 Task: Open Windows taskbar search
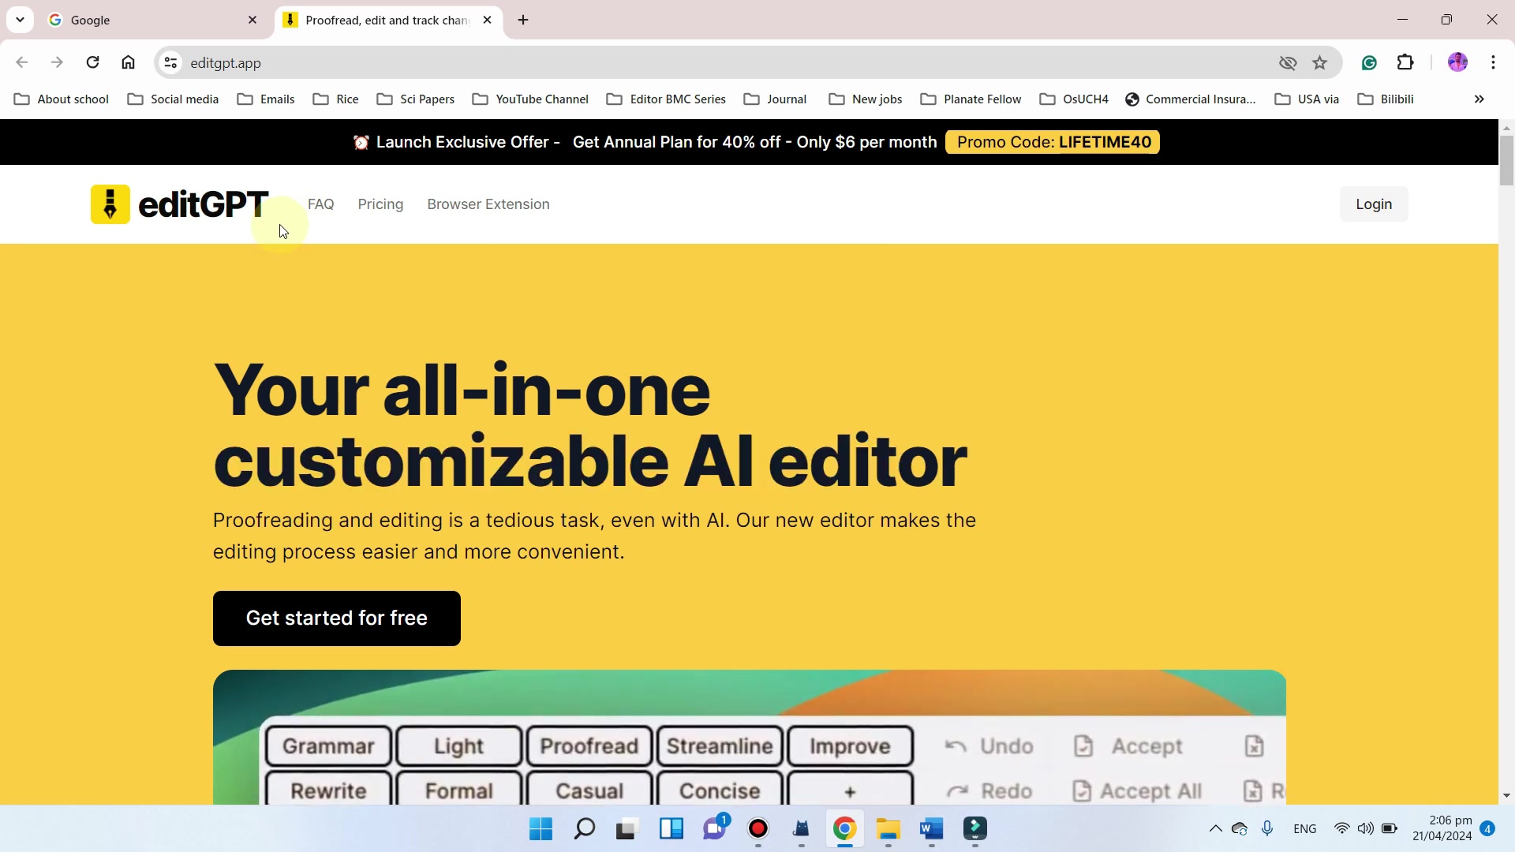584,829
